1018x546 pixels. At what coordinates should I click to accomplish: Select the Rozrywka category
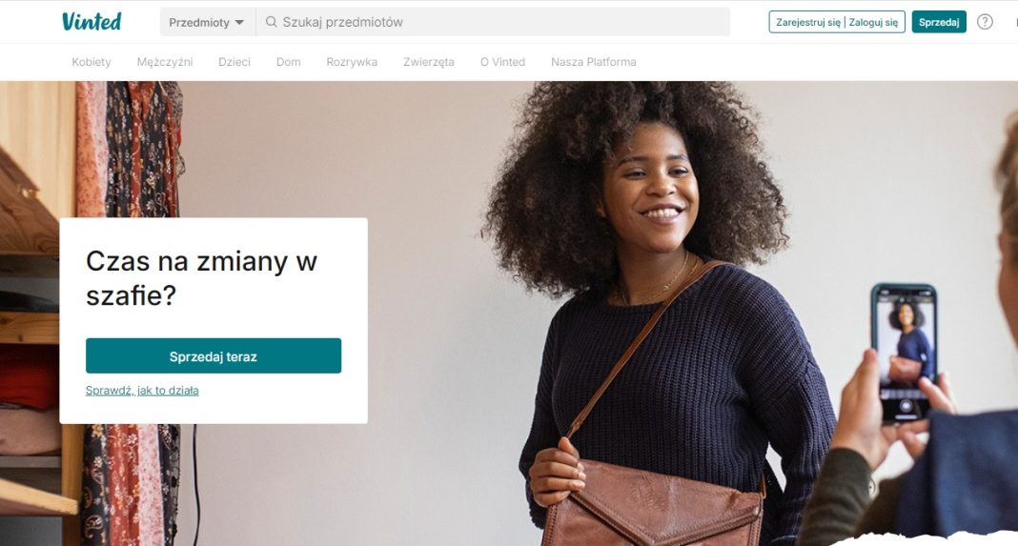coord(352,62)
